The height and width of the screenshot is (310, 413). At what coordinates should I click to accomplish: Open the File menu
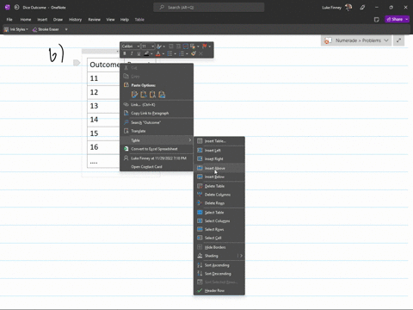point(9,20)
